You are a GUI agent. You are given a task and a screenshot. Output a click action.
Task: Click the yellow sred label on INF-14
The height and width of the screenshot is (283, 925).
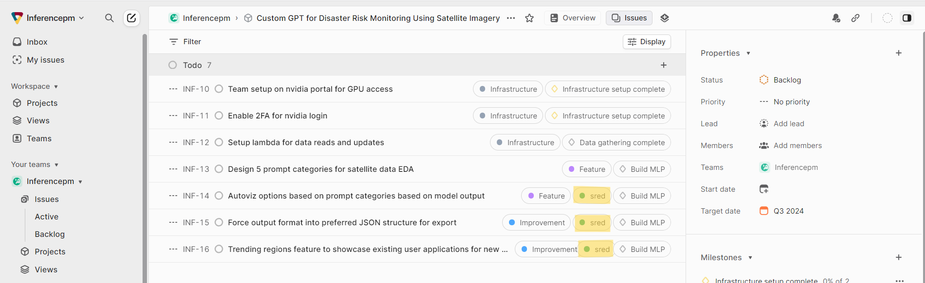tap(592, 196)
